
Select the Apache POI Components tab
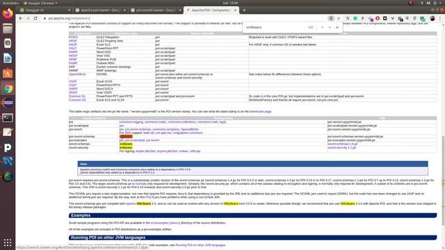click(211, 10)
